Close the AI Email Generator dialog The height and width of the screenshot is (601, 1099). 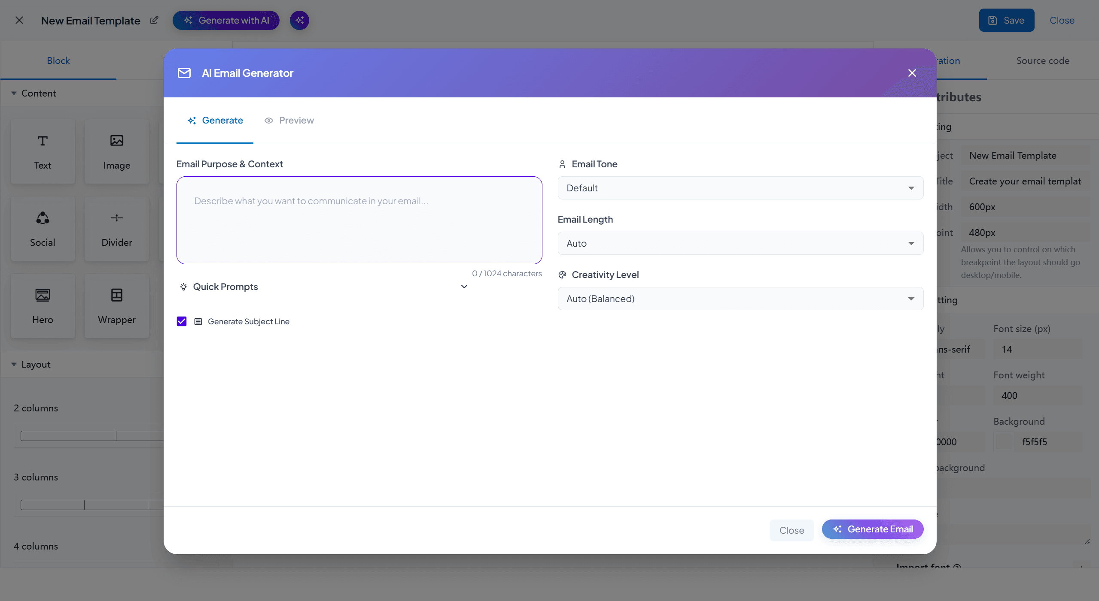click(912, 73)
